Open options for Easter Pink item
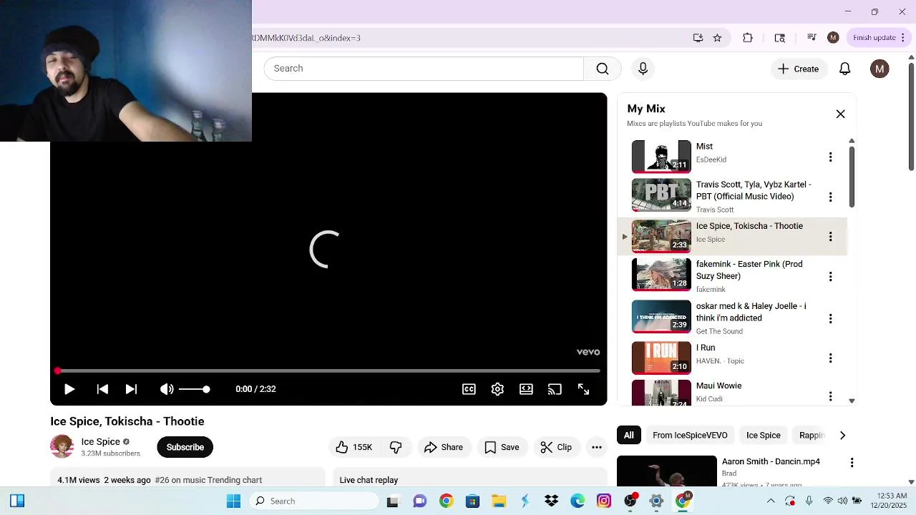Viewport: 916px width, 515px height. click(x=830, y=276)
